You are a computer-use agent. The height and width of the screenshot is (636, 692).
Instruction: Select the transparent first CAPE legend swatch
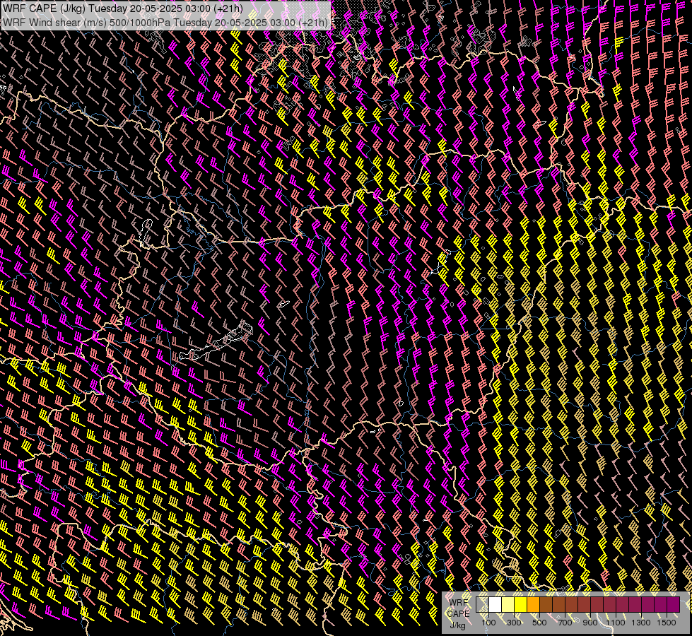[482, 605]
